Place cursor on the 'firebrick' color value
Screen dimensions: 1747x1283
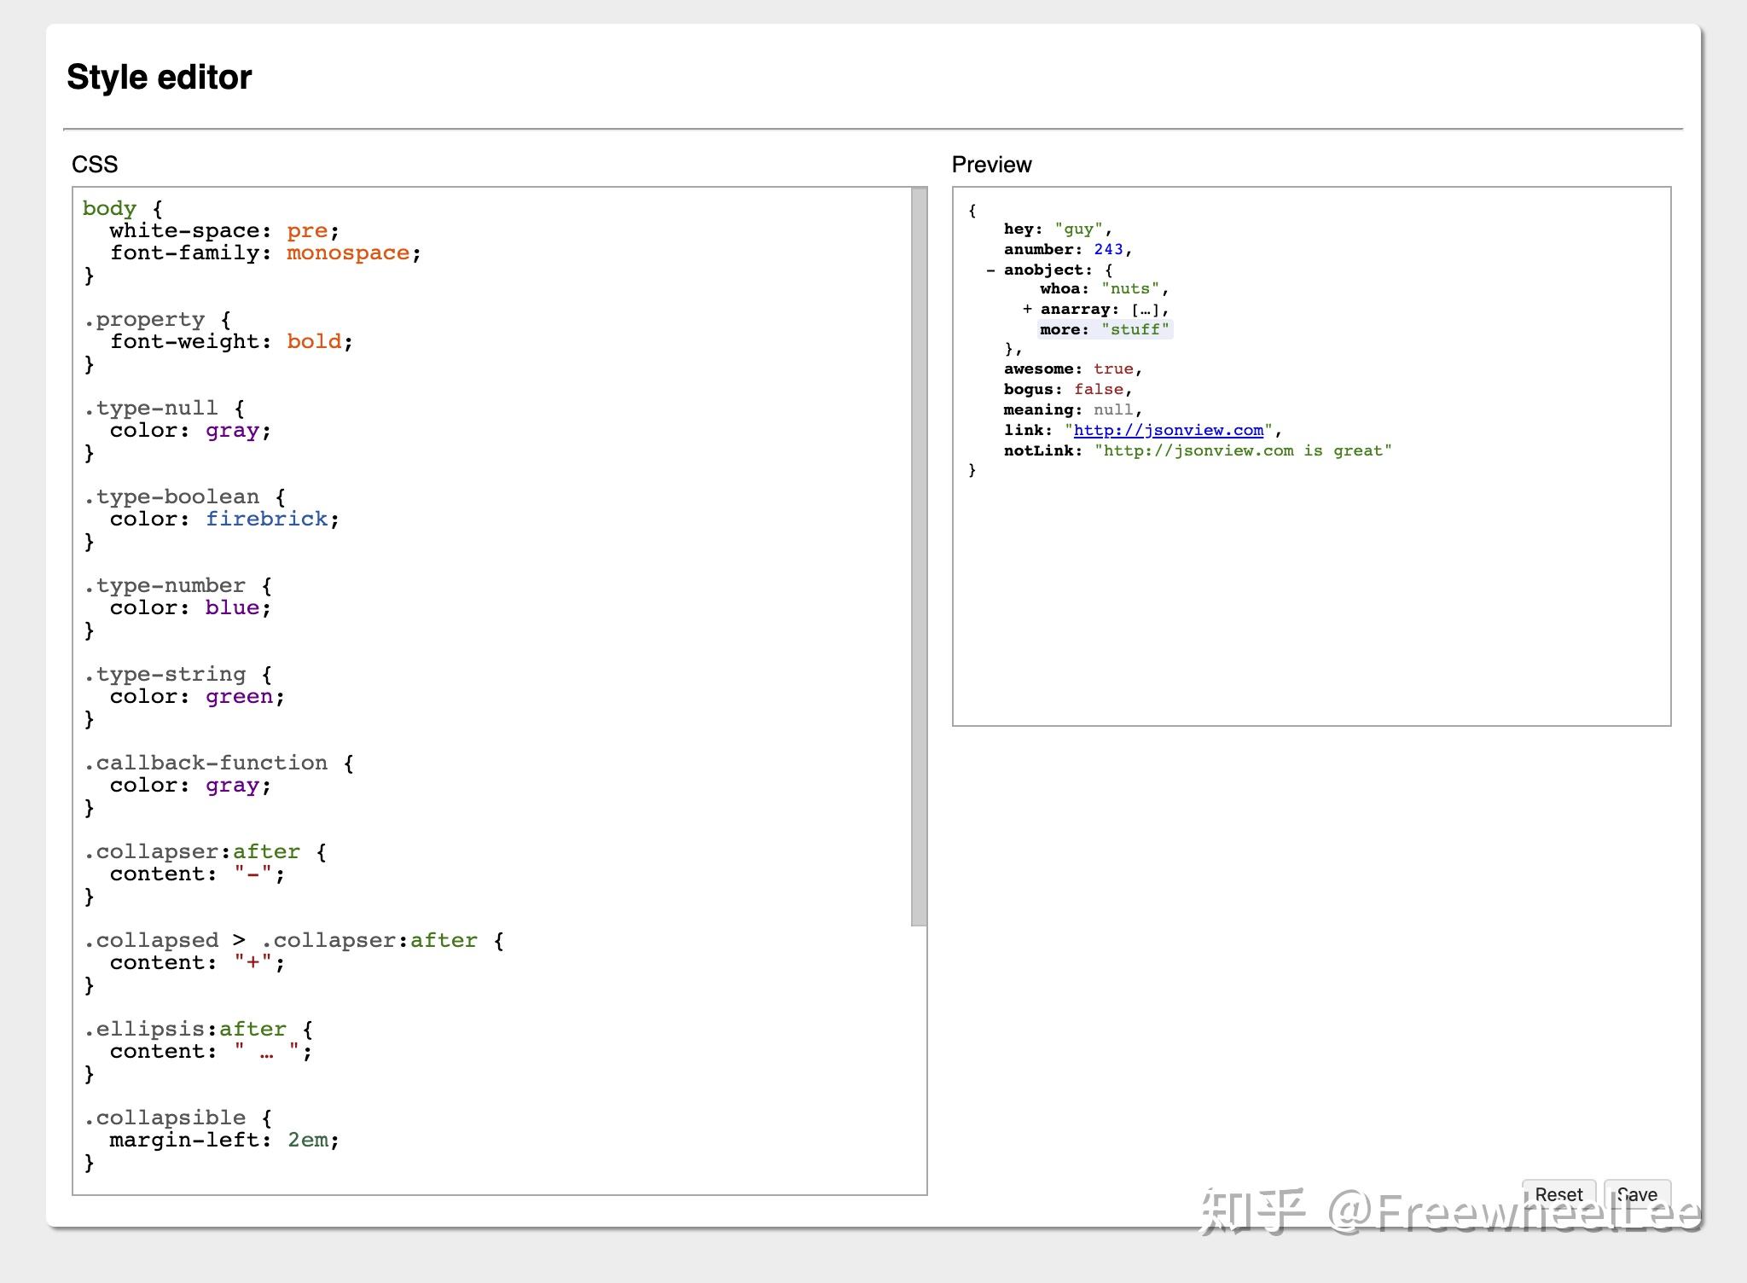[x=266, y=519]
